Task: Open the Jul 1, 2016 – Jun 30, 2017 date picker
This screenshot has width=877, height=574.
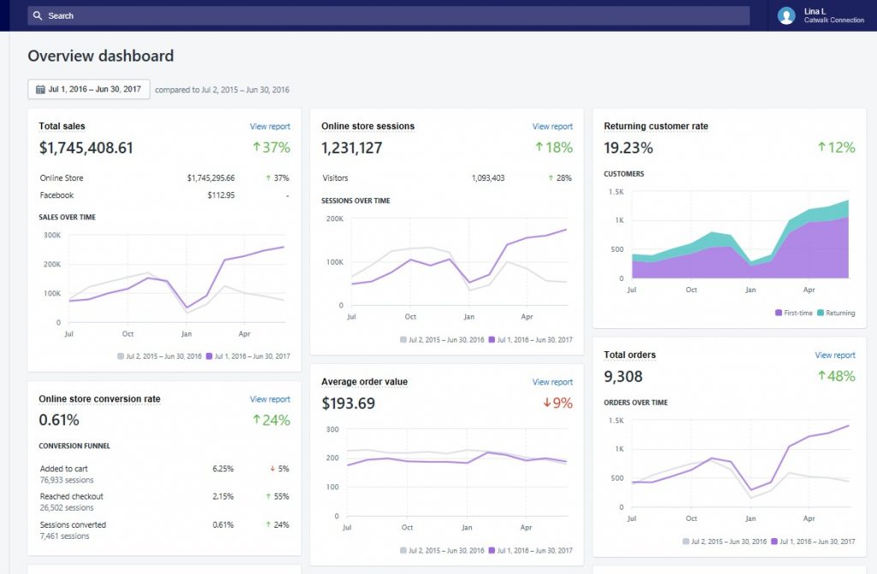Action: pos(89,89)
